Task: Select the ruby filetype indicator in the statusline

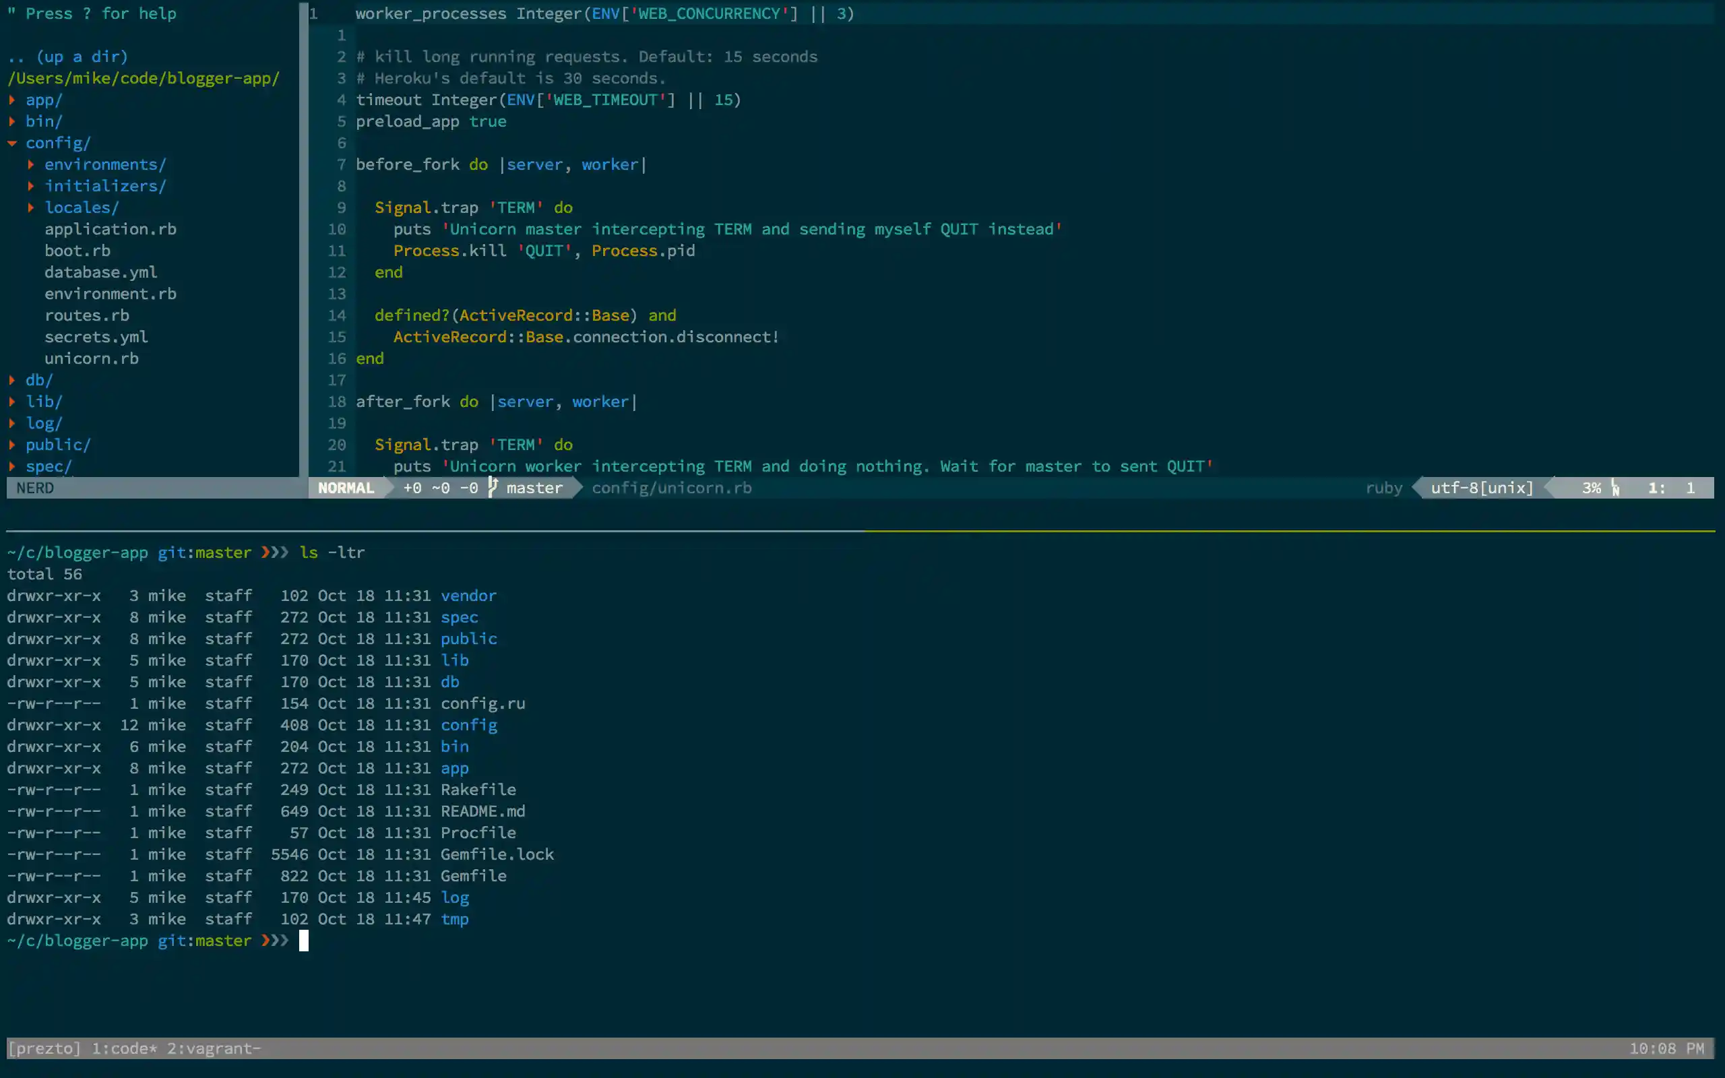Action: click(x=1383, y=488)
